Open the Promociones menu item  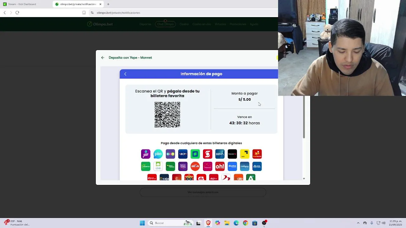238,24
